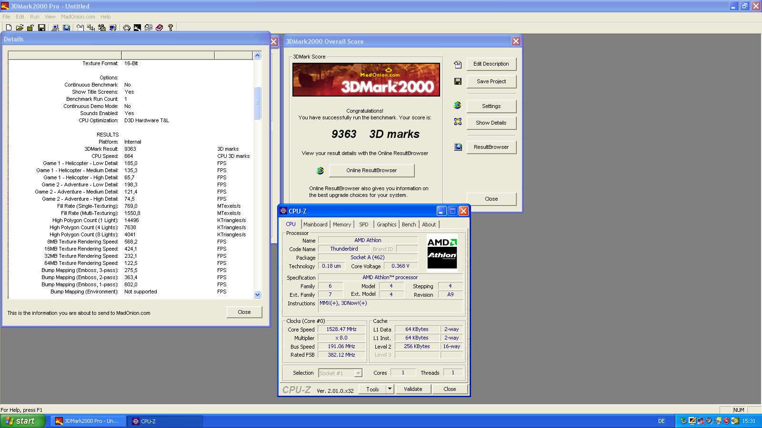The image size is (762, 428).
Task: Click the yellow question mark help icon
Action: tap(170, 28)
